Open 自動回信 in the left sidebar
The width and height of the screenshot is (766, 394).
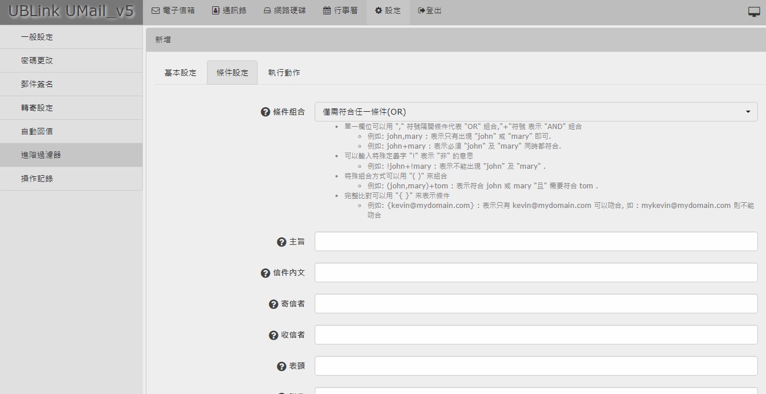coord(37,131)
